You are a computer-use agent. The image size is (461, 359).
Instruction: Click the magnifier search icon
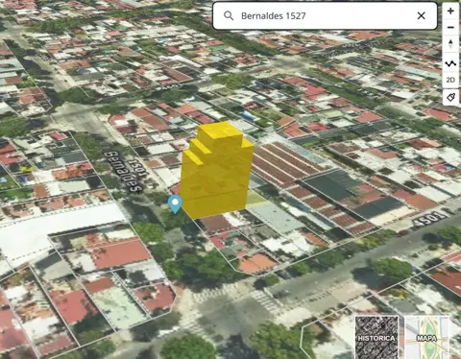click(229, 15)
